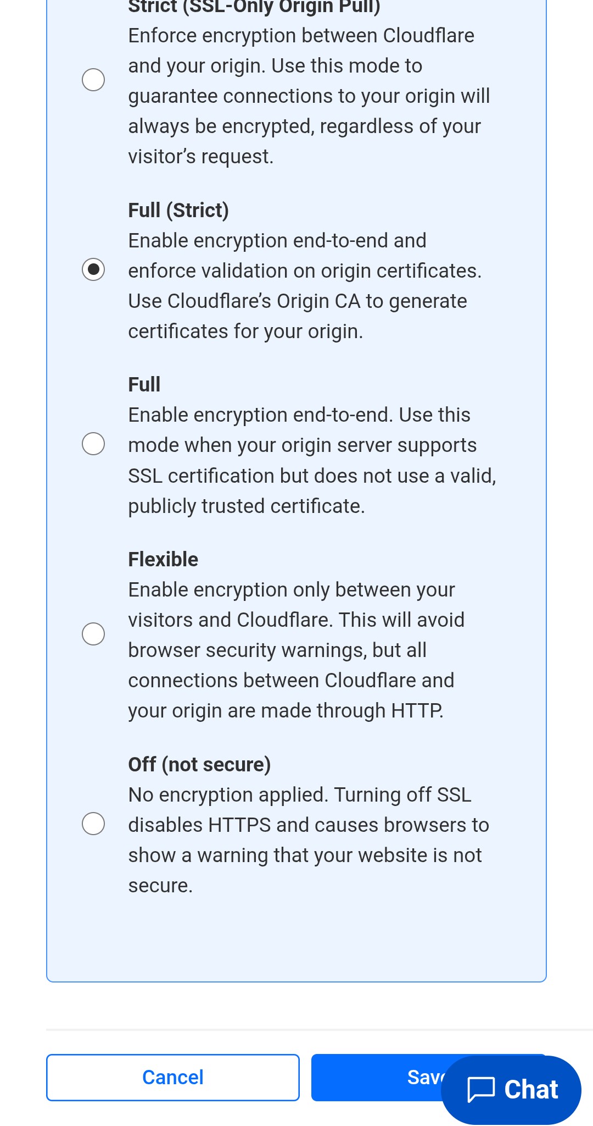Click the "Off (not secure)" heading

(x=199, y=765)
